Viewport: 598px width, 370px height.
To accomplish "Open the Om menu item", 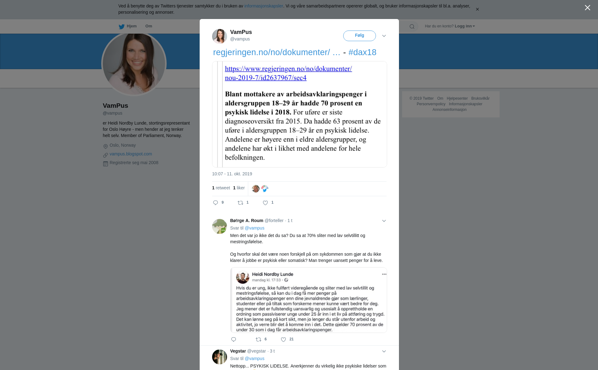I will (x=149, y=26).
